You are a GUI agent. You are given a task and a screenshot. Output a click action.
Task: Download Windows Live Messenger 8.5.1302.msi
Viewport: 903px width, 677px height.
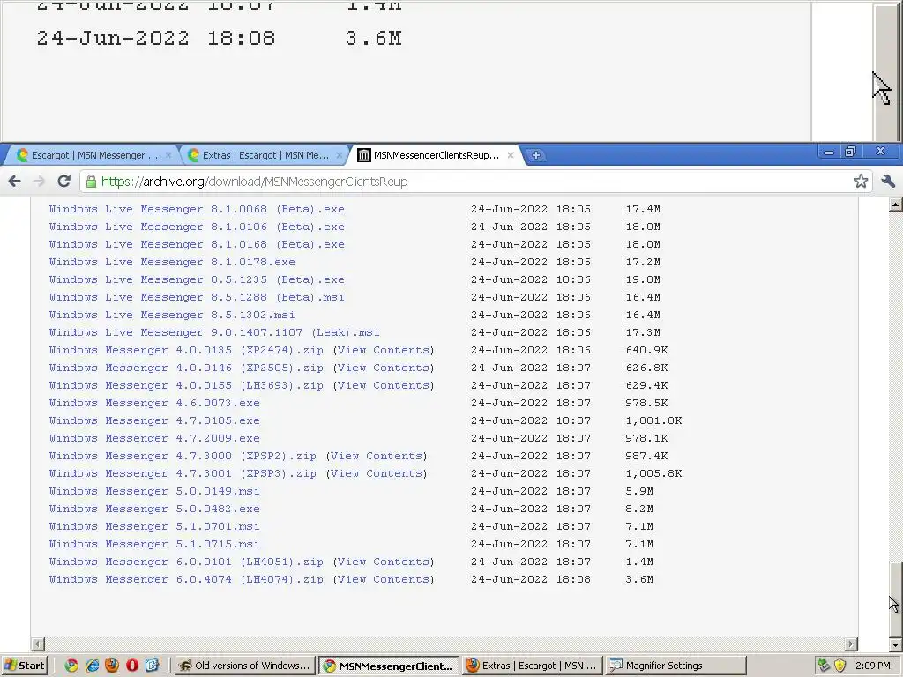tap(172, 315)
